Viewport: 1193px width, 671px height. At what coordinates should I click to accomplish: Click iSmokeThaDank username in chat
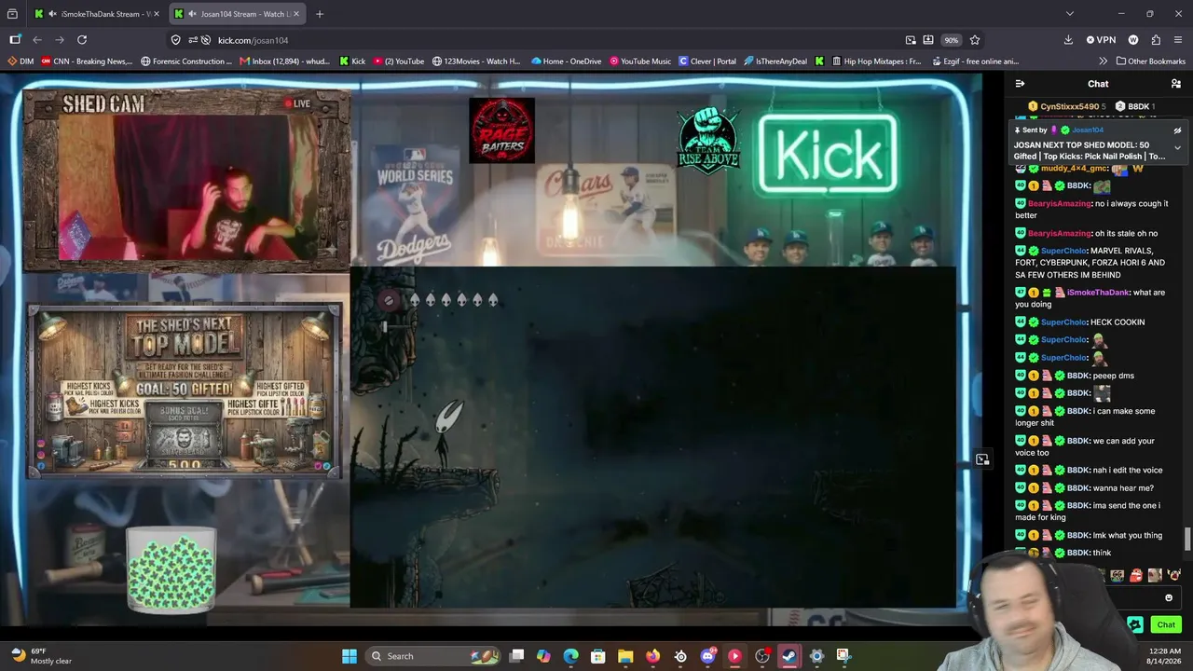click(1098, 293)
